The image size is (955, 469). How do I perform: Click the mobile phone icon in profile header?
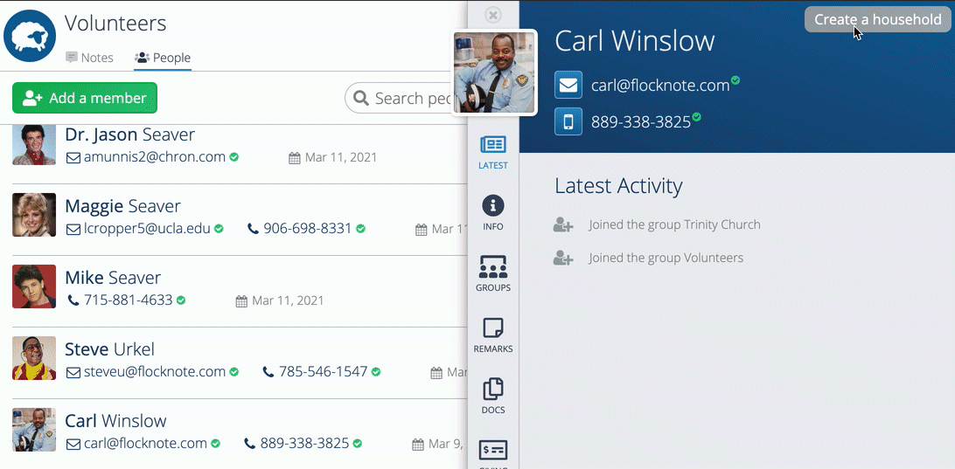[568, 121]
